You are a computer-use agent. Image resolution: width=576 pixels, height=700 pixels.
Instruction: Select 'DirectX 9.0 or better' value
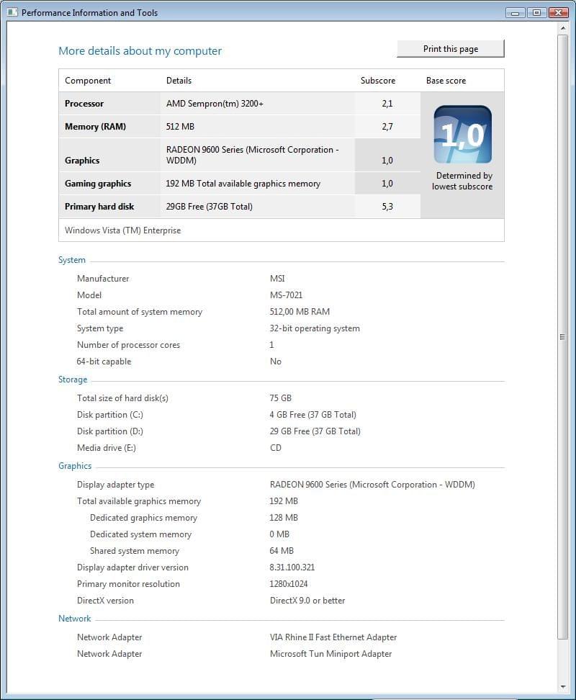[307, 601]
